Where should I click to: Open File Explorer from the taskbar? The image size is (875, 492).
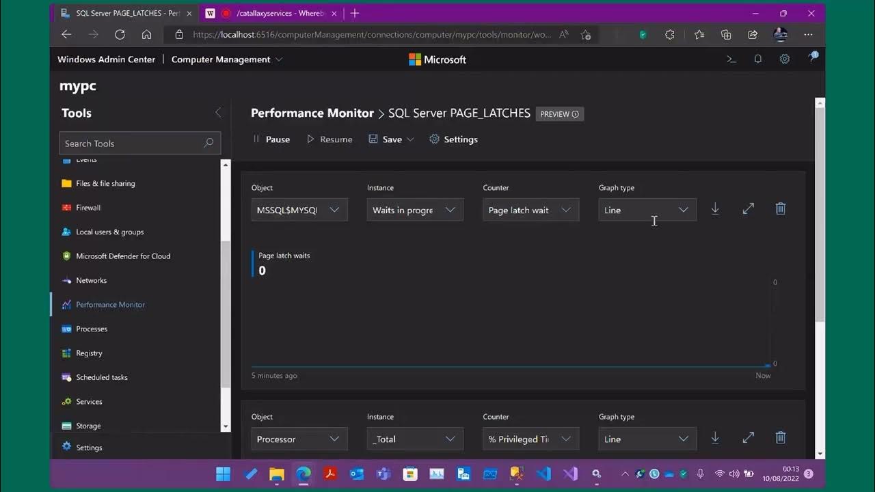(x=276, y=474)
